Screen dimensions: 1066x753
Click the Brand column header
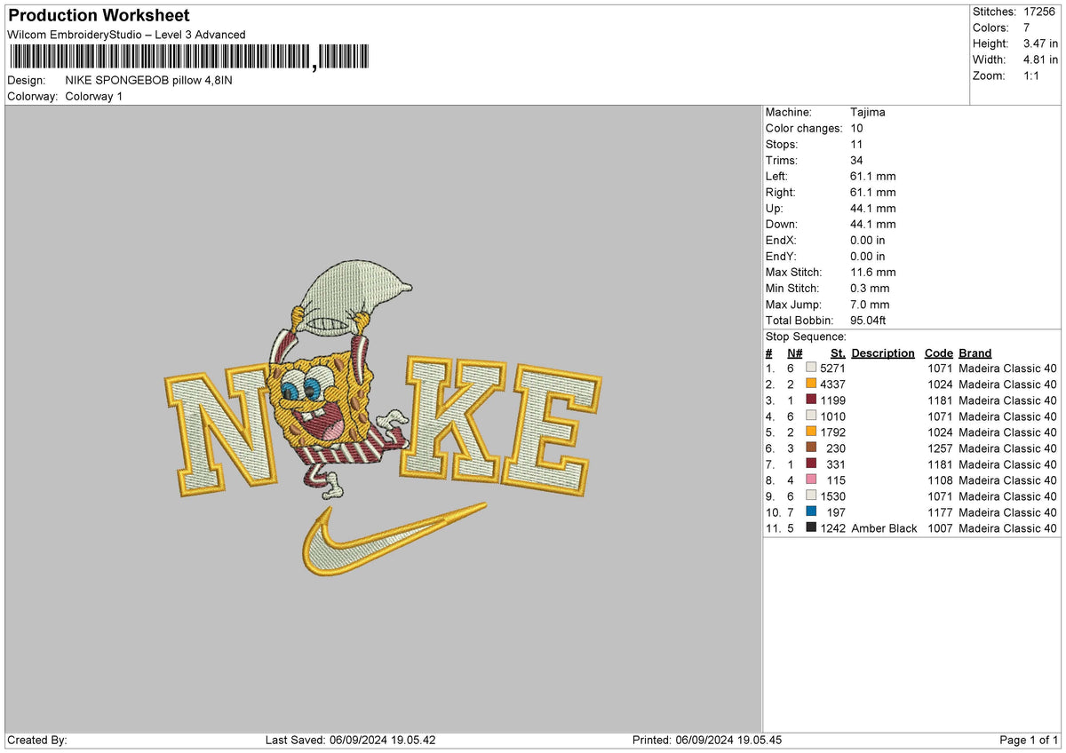(975, 353)
